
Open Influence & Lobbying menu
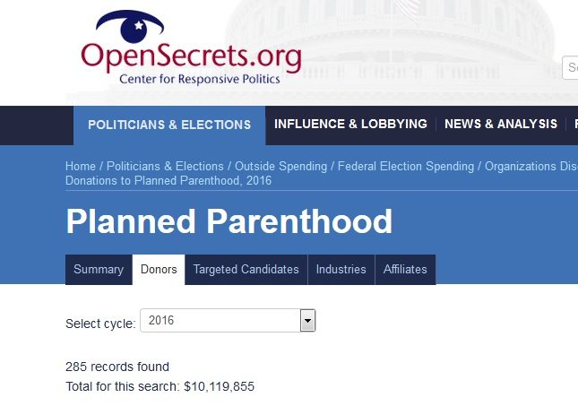tap(350, 125)
